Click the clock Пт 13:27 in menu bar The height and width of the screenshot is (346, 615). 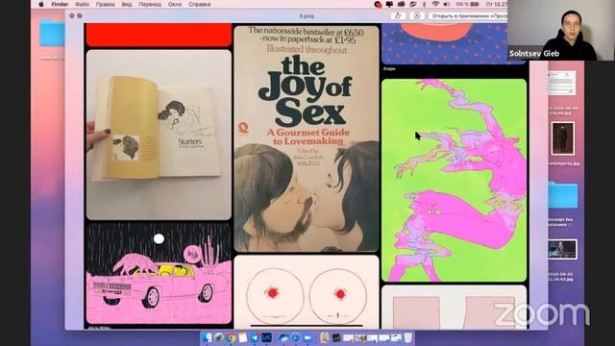[x=497, y=4]
